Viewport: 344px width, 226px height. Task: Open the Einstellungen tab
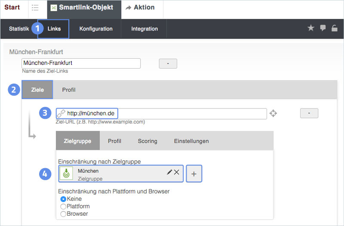tap(191, 141)
